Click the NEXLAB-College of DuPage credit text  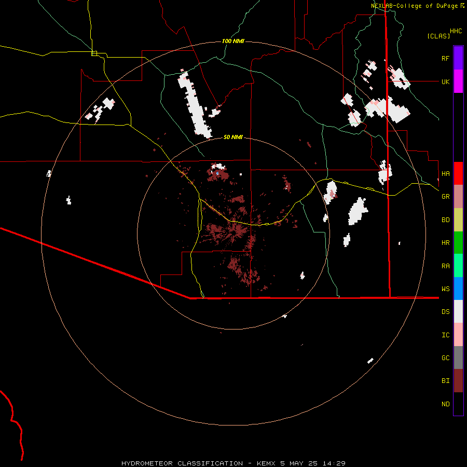(417, 6)
